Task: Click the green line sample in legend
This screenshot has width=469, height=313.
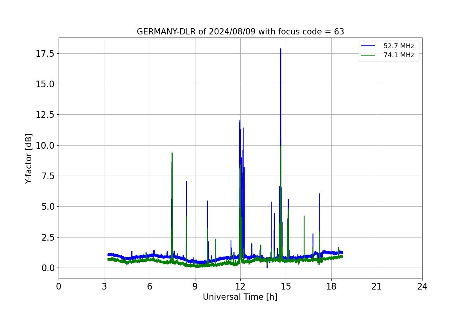Action: [368, 55]
